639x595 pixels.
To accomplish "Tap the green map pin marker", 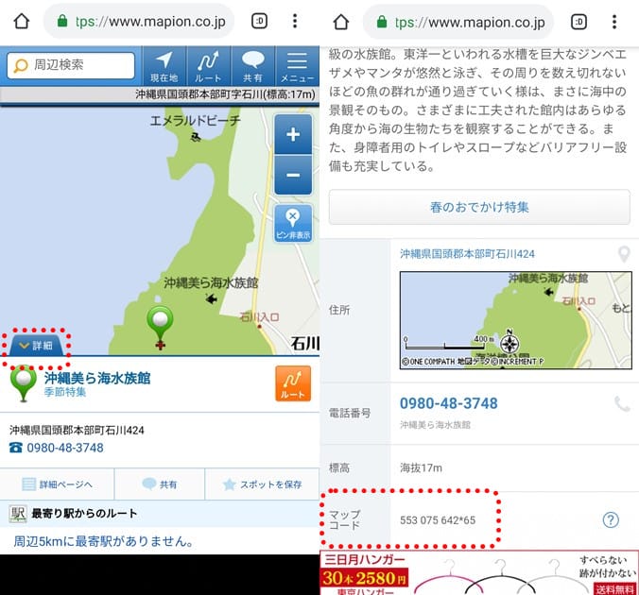I will (160, 325).
